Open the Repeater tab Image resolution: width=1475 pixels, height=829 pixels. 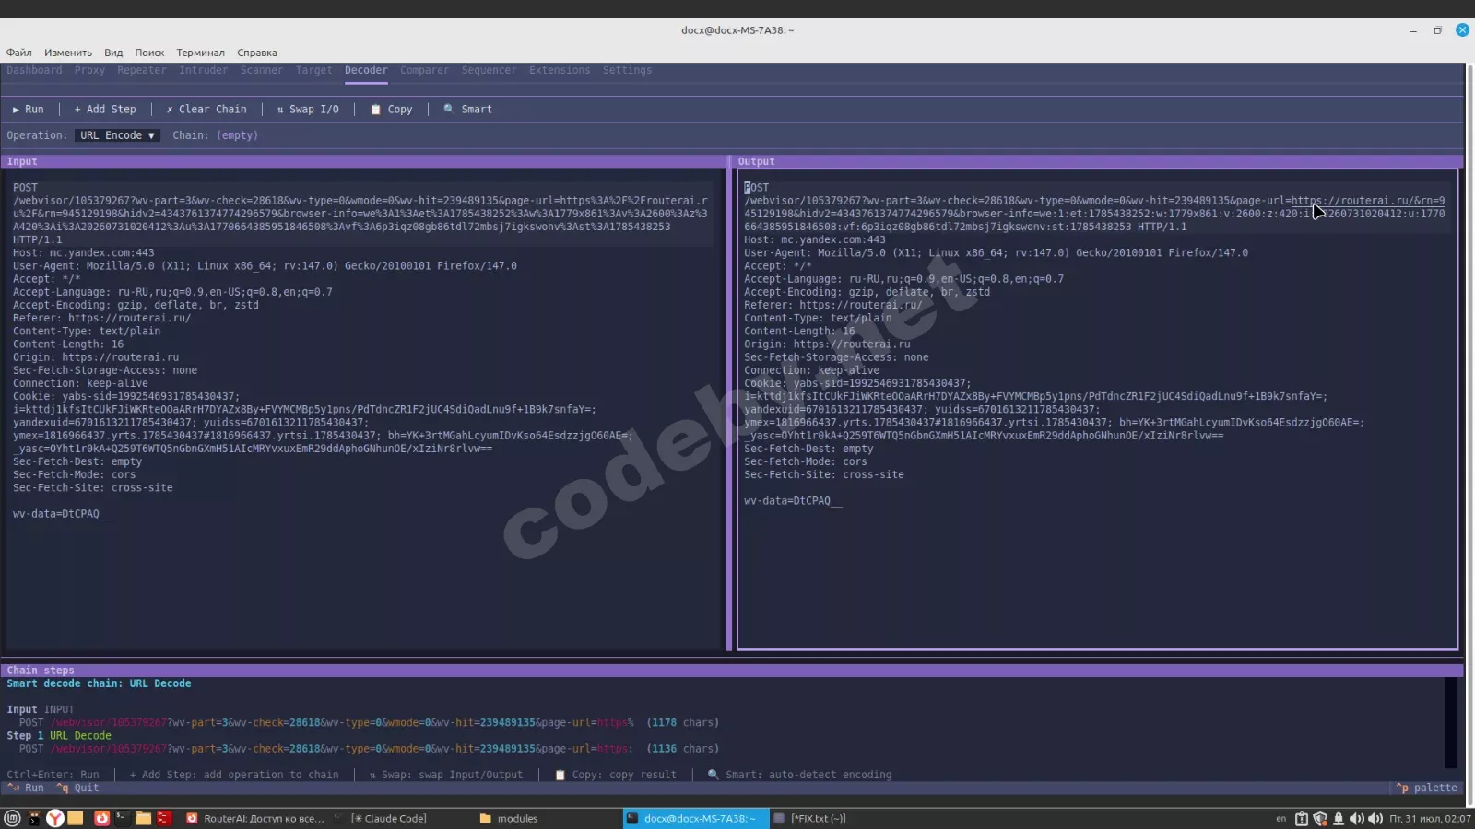[x=142, y=70]
